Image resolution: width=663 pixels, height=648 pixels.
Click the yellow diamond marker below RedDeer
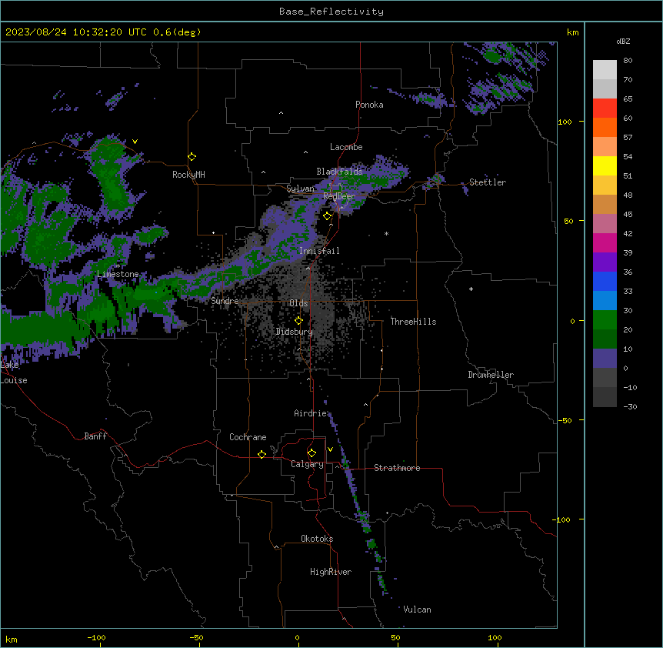(327, 216)
